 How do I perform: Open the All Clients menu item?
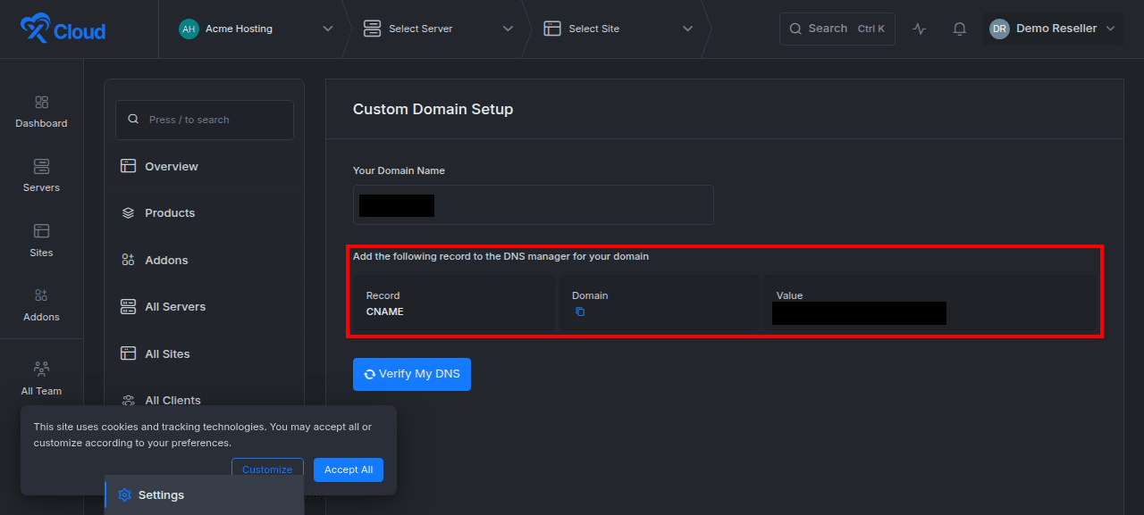[x=204, y=400]
